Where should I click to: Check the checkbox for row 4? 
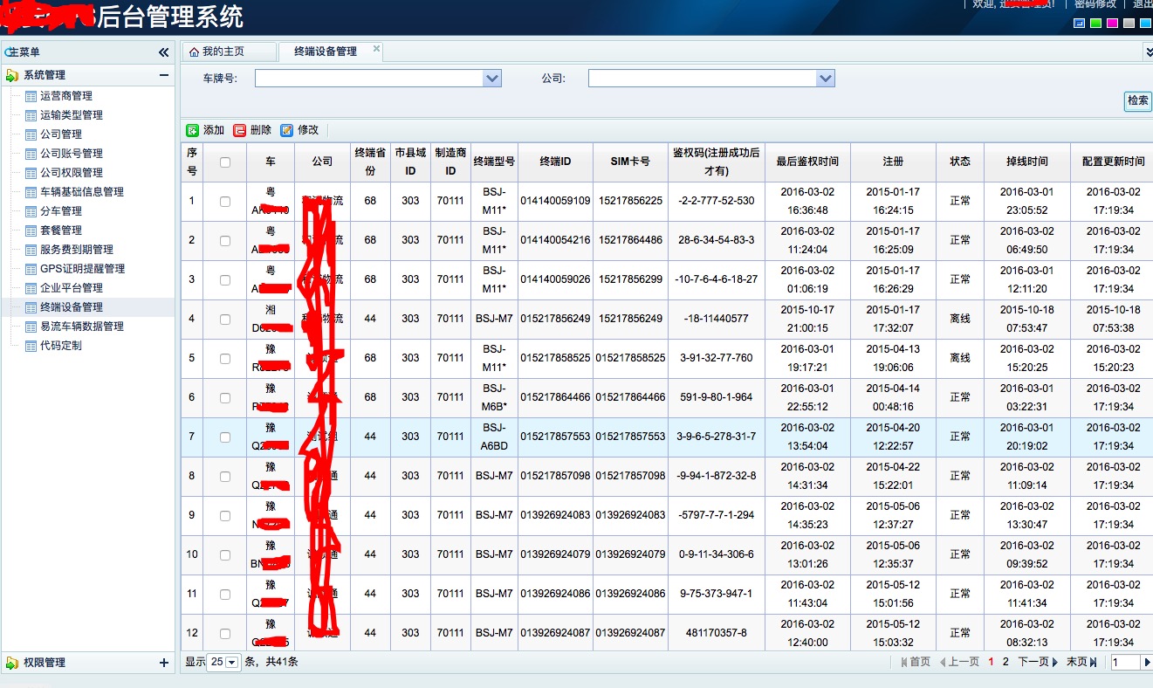(225, 320)
